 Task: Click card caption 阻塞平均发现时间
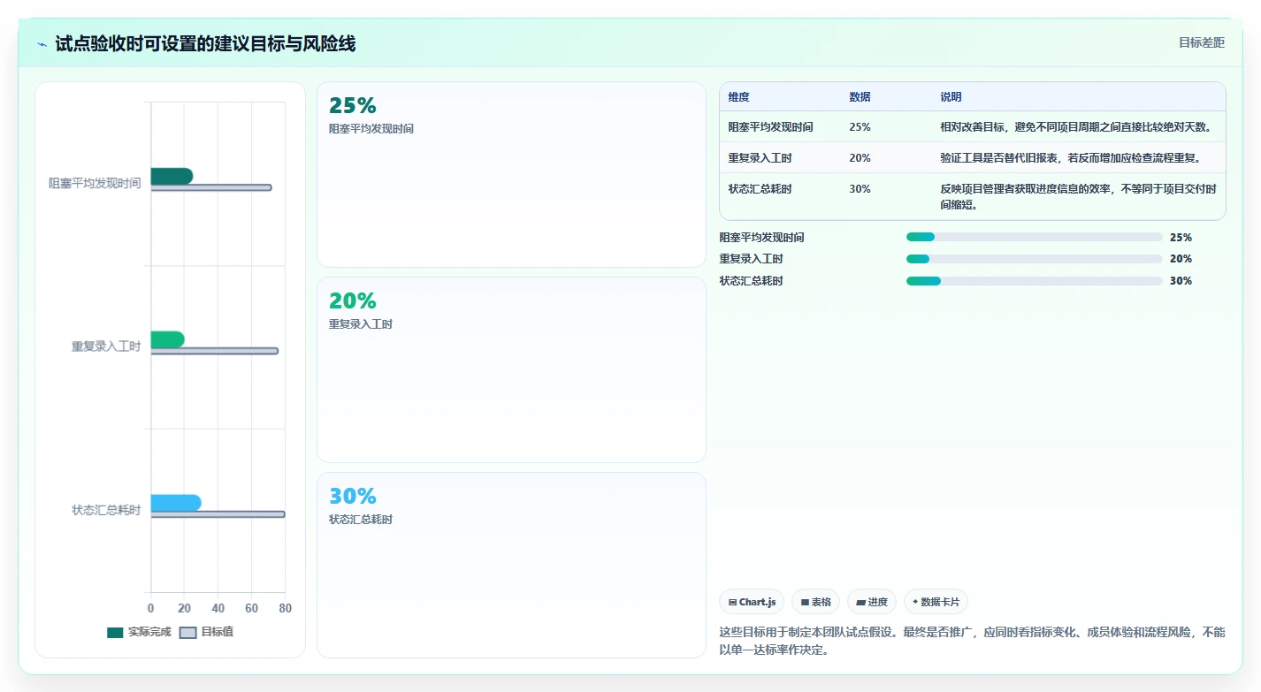371,129
